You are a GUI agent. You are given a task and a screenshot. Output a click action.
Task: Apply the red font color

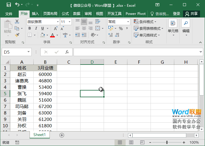(x=52, y=35)
